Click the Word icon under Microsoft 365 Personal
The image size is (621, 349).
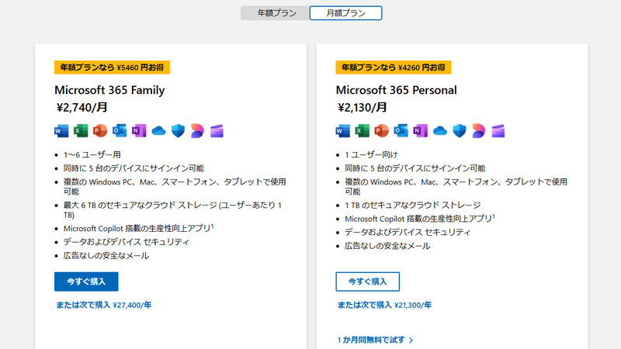(x=342, y=130)
